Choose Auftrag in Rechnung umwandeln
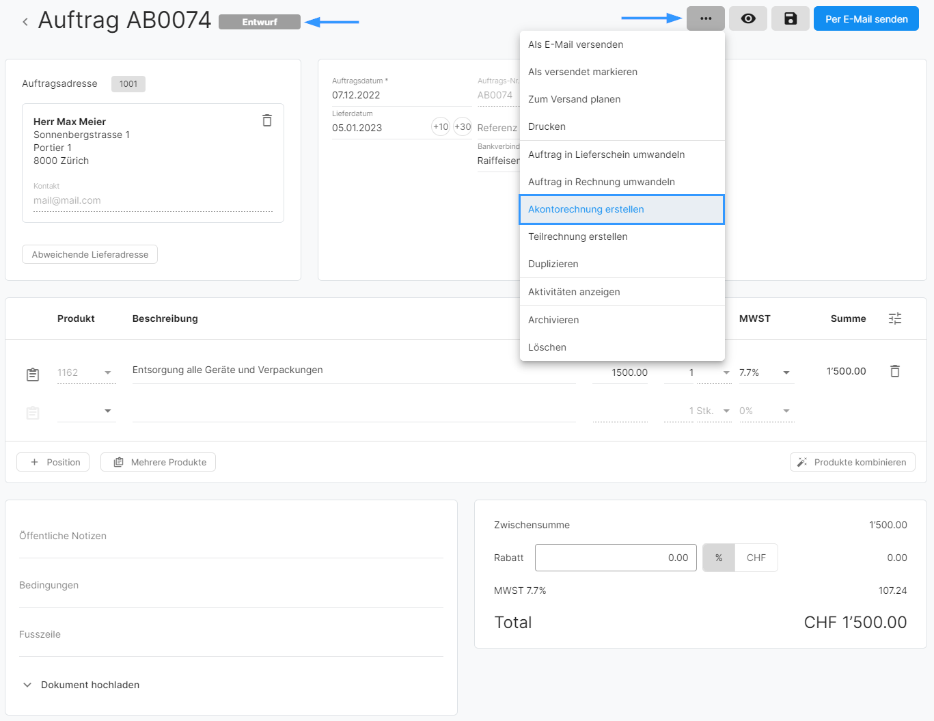The width and height of the screenshot is (934, 721). pos(622,182)
